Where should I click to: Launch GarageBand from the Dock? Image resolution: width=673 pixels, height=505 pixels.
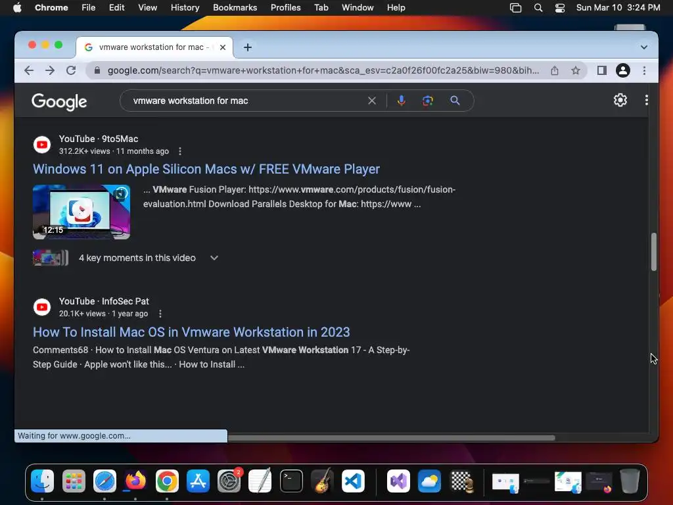pos(322,481)
